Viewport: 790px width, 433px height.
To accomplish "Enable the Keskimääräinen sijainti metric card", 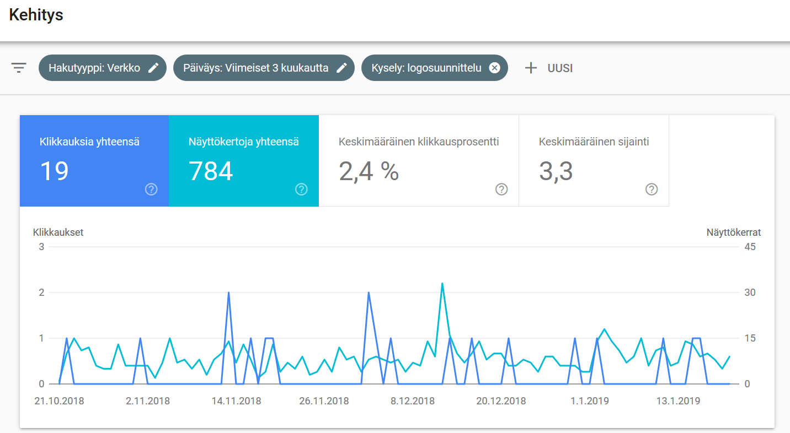I will [x=594, y=161].
